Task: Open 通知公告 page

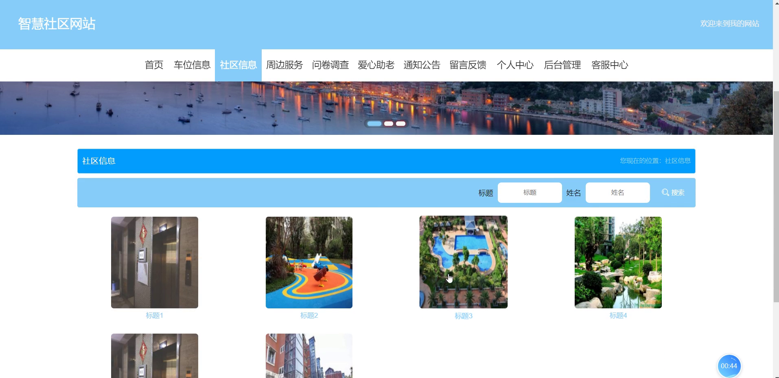Action: coord(422,65)
